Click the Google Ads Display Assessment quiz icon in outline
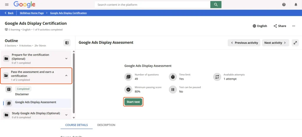Screen dimensions: 302x137 point(9,103)
